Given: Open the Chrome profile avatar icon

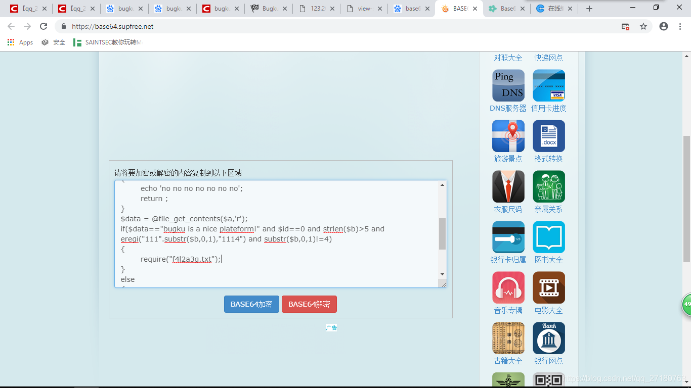Looking at the screenshot, I should pyautogui.click(x=664, y=26).
